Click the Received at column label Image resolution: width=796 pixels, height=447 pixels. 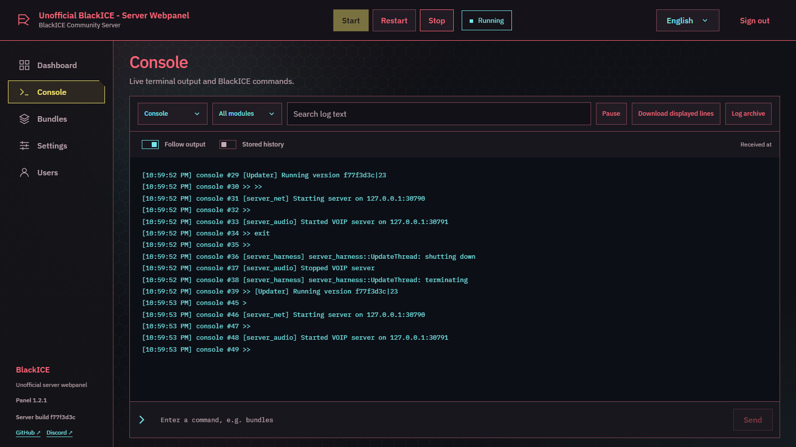click(756, 145)
